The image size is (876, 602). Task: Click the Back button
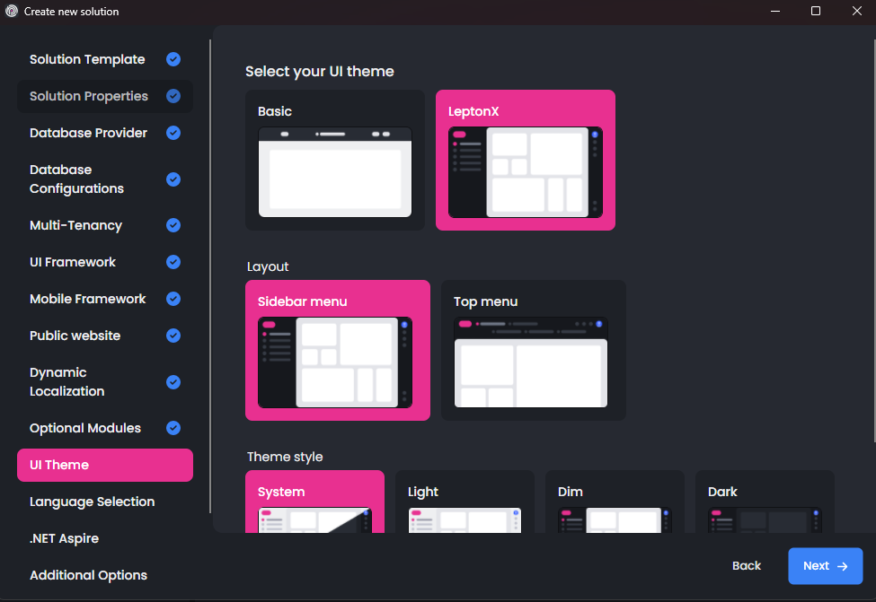[747, 565]
